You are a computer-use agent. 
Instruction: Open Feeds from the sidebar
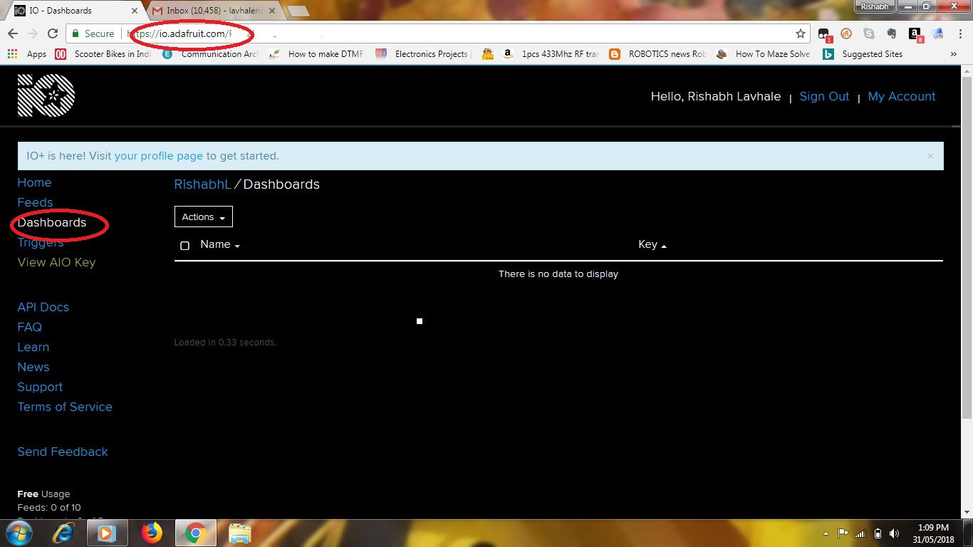click(x=35, y=202)
